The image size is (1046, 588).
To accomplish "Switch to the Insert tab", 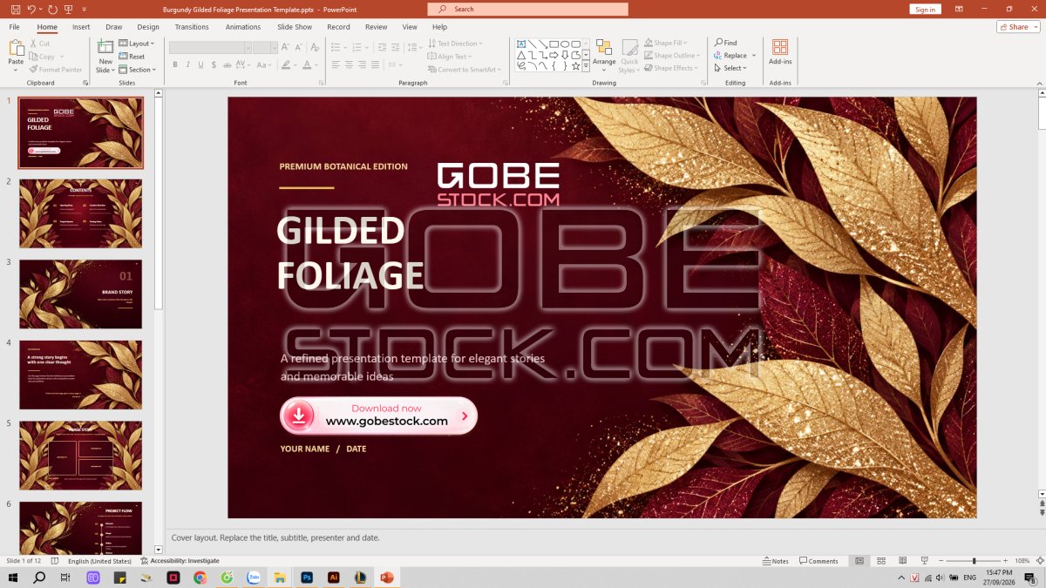I will point(81,27).
